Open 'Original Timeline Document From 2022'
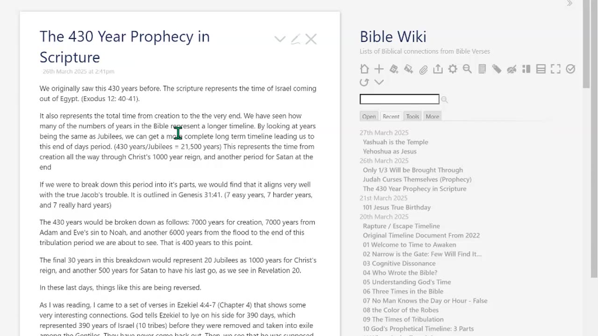Screen dimensions: 598x336 coord(421,235)
